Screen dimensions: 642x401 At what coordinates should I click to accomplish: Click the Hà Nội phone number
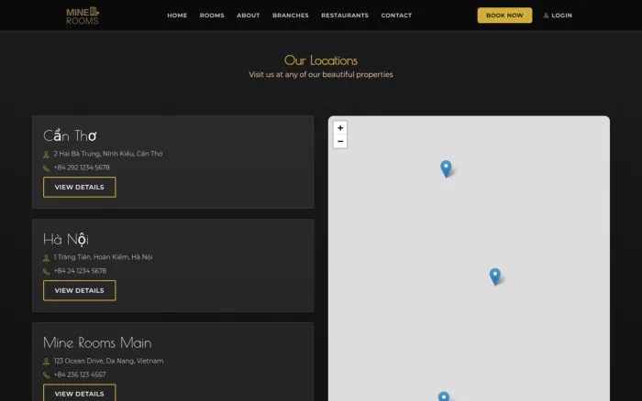click(x=80, y=271)
